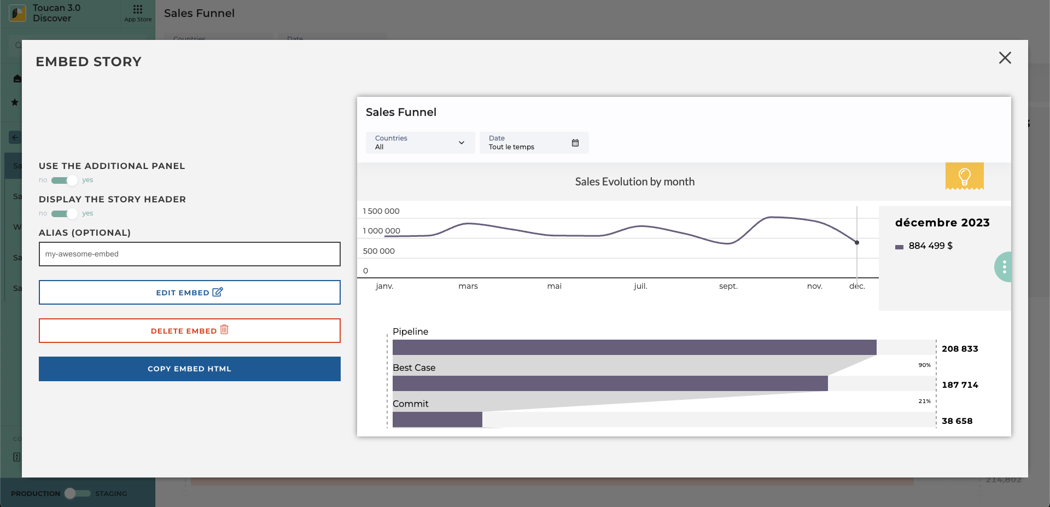Toggle the Display the Story Header switch
1050x507 pixels.
coord(65,214)
